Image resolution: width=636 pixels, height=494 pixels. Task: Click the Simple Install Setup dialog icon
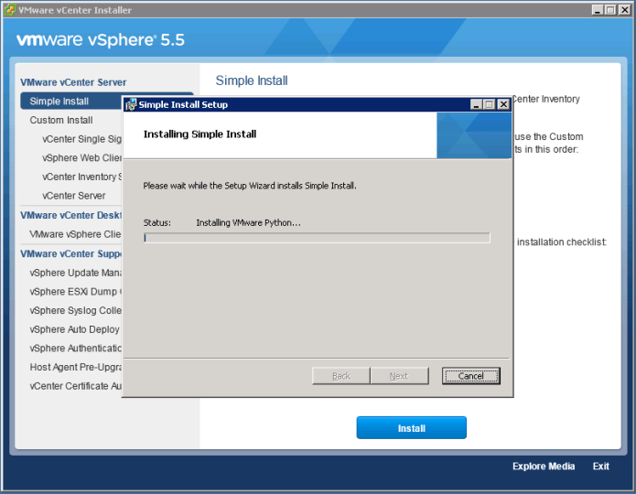[x=131, y=104]
